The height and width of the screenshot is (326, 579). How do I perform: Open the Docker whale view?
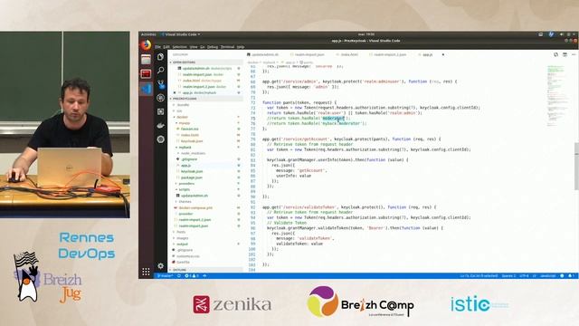pyautogui.click(x=160, y=125)
